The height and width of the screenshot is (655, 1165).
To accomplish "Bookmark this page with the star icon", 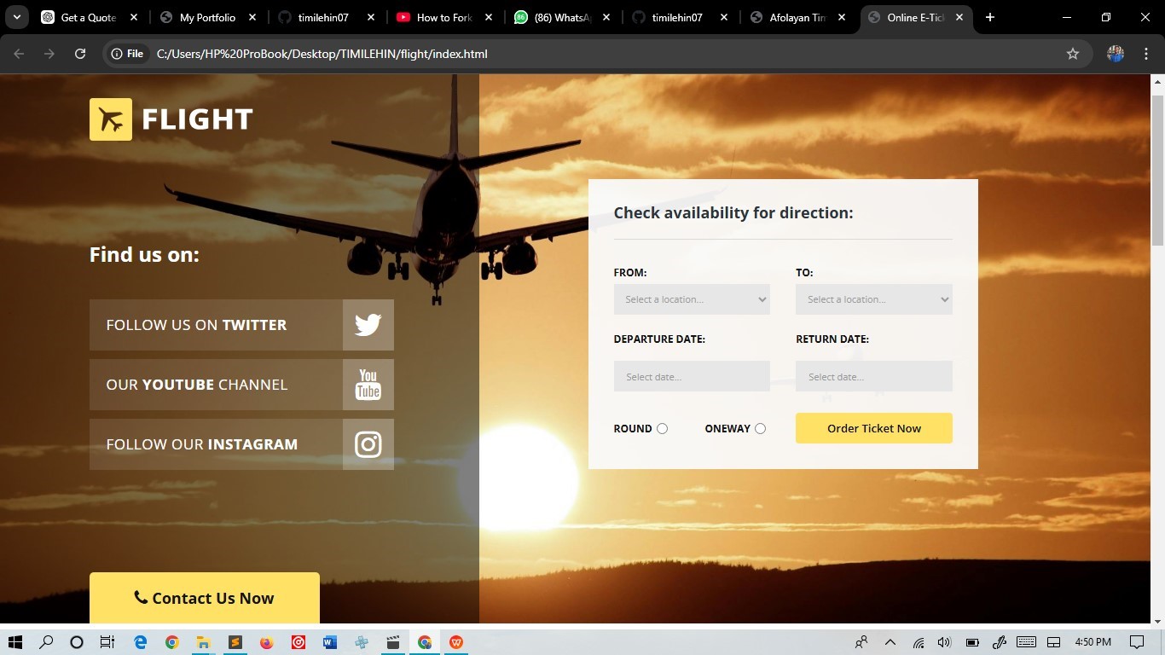I will tap(1073, 54).
